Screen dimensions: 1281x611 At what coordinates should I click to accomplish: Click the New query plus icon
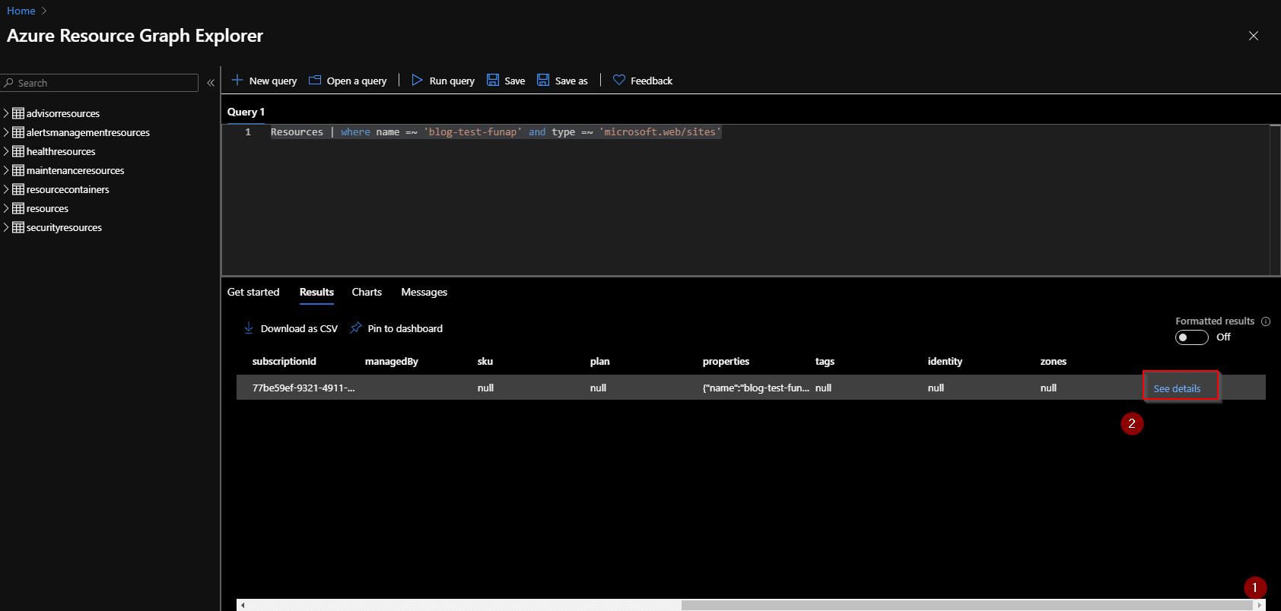pyautogui.click(x=237, y=80)
